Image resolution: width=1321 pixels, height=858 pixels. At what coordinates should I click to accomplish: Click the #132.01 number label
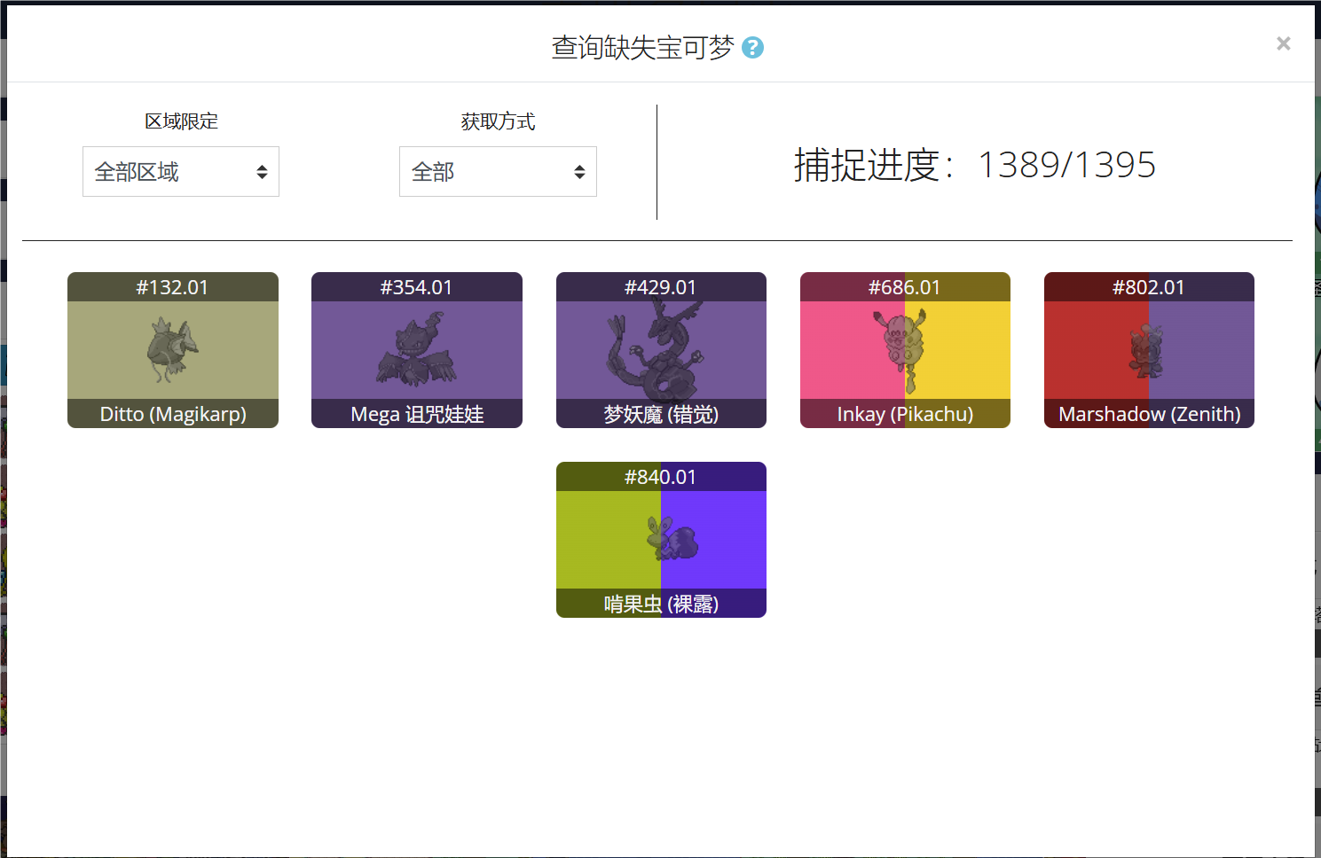pos(172,287)
